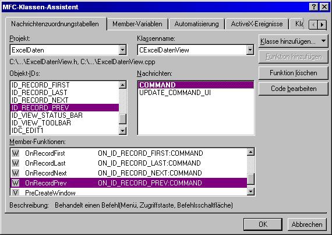Click Objekt-IDs scrollbar thumb
Image resolution: width=332 pixels, height=235 pixels.
(122, 119)
